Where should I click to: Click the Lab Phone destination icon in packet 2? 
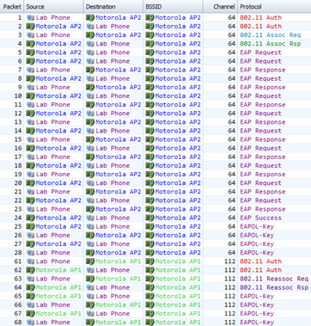(90, 27)
